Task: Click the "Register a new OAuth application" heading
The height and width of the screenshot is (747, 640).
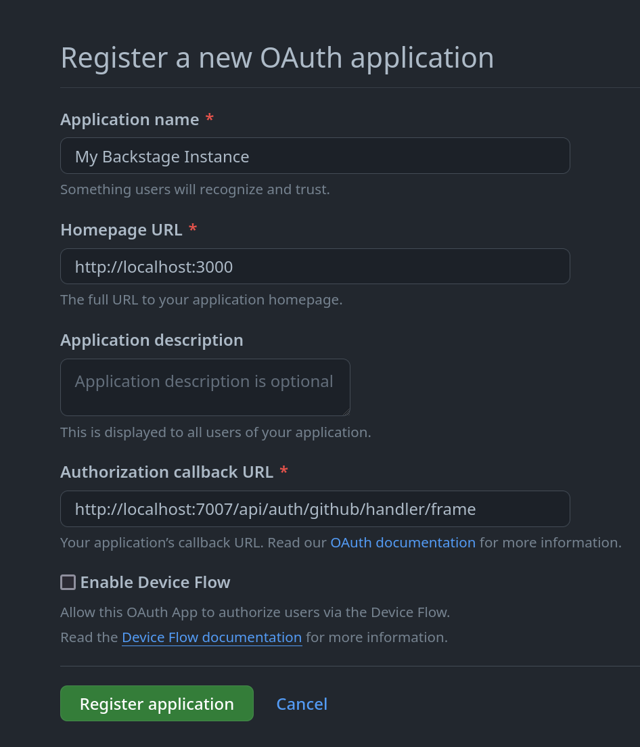Action: click(277, 58)
